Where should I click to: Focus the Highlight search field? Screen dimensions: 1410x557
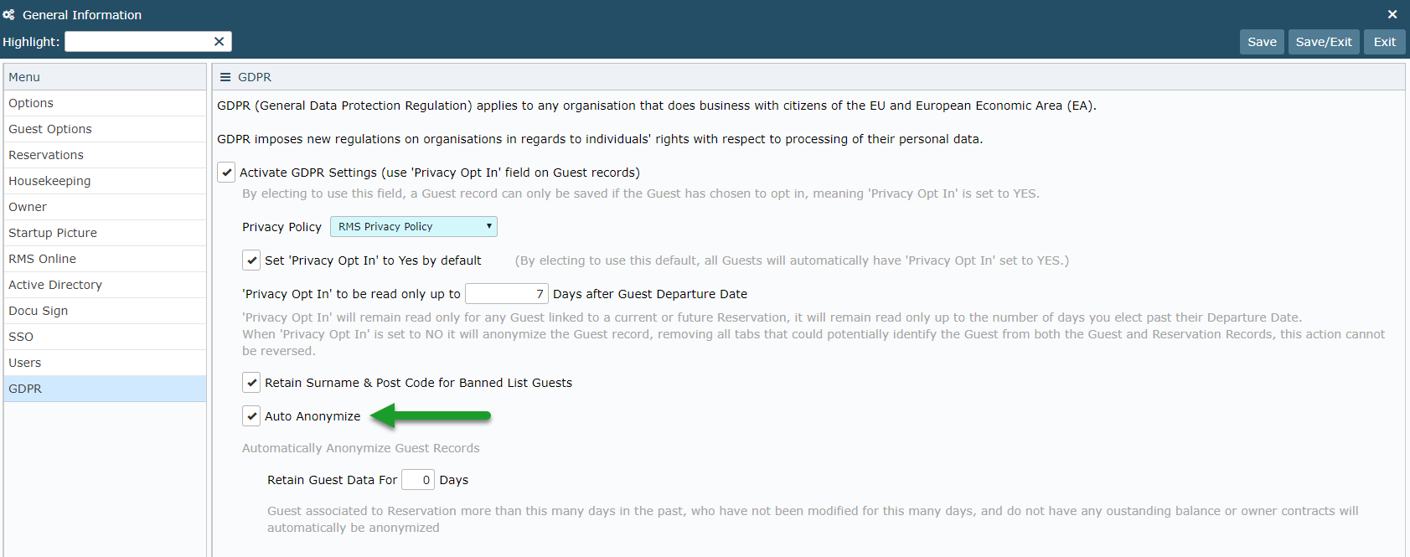click(x=138, y=42)
